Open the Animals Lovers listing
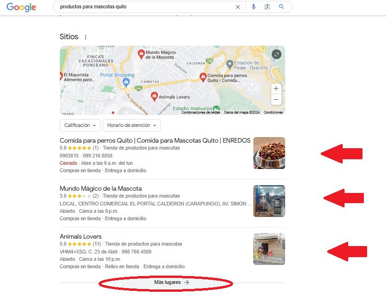 [81, 236]
